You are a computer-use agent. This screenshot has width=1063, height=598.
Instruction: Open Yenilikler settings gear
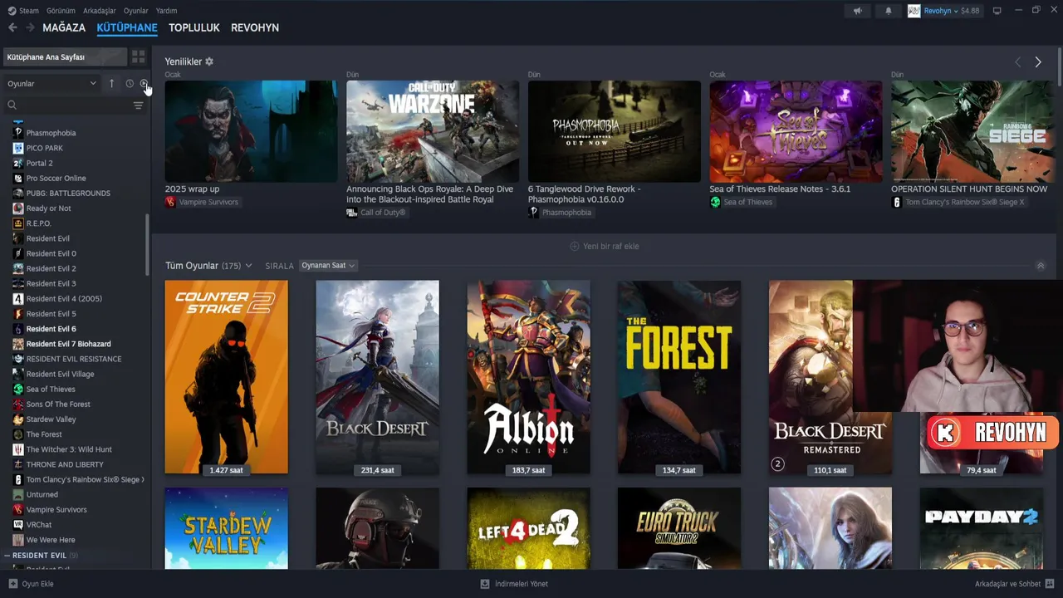coord(209,61)
